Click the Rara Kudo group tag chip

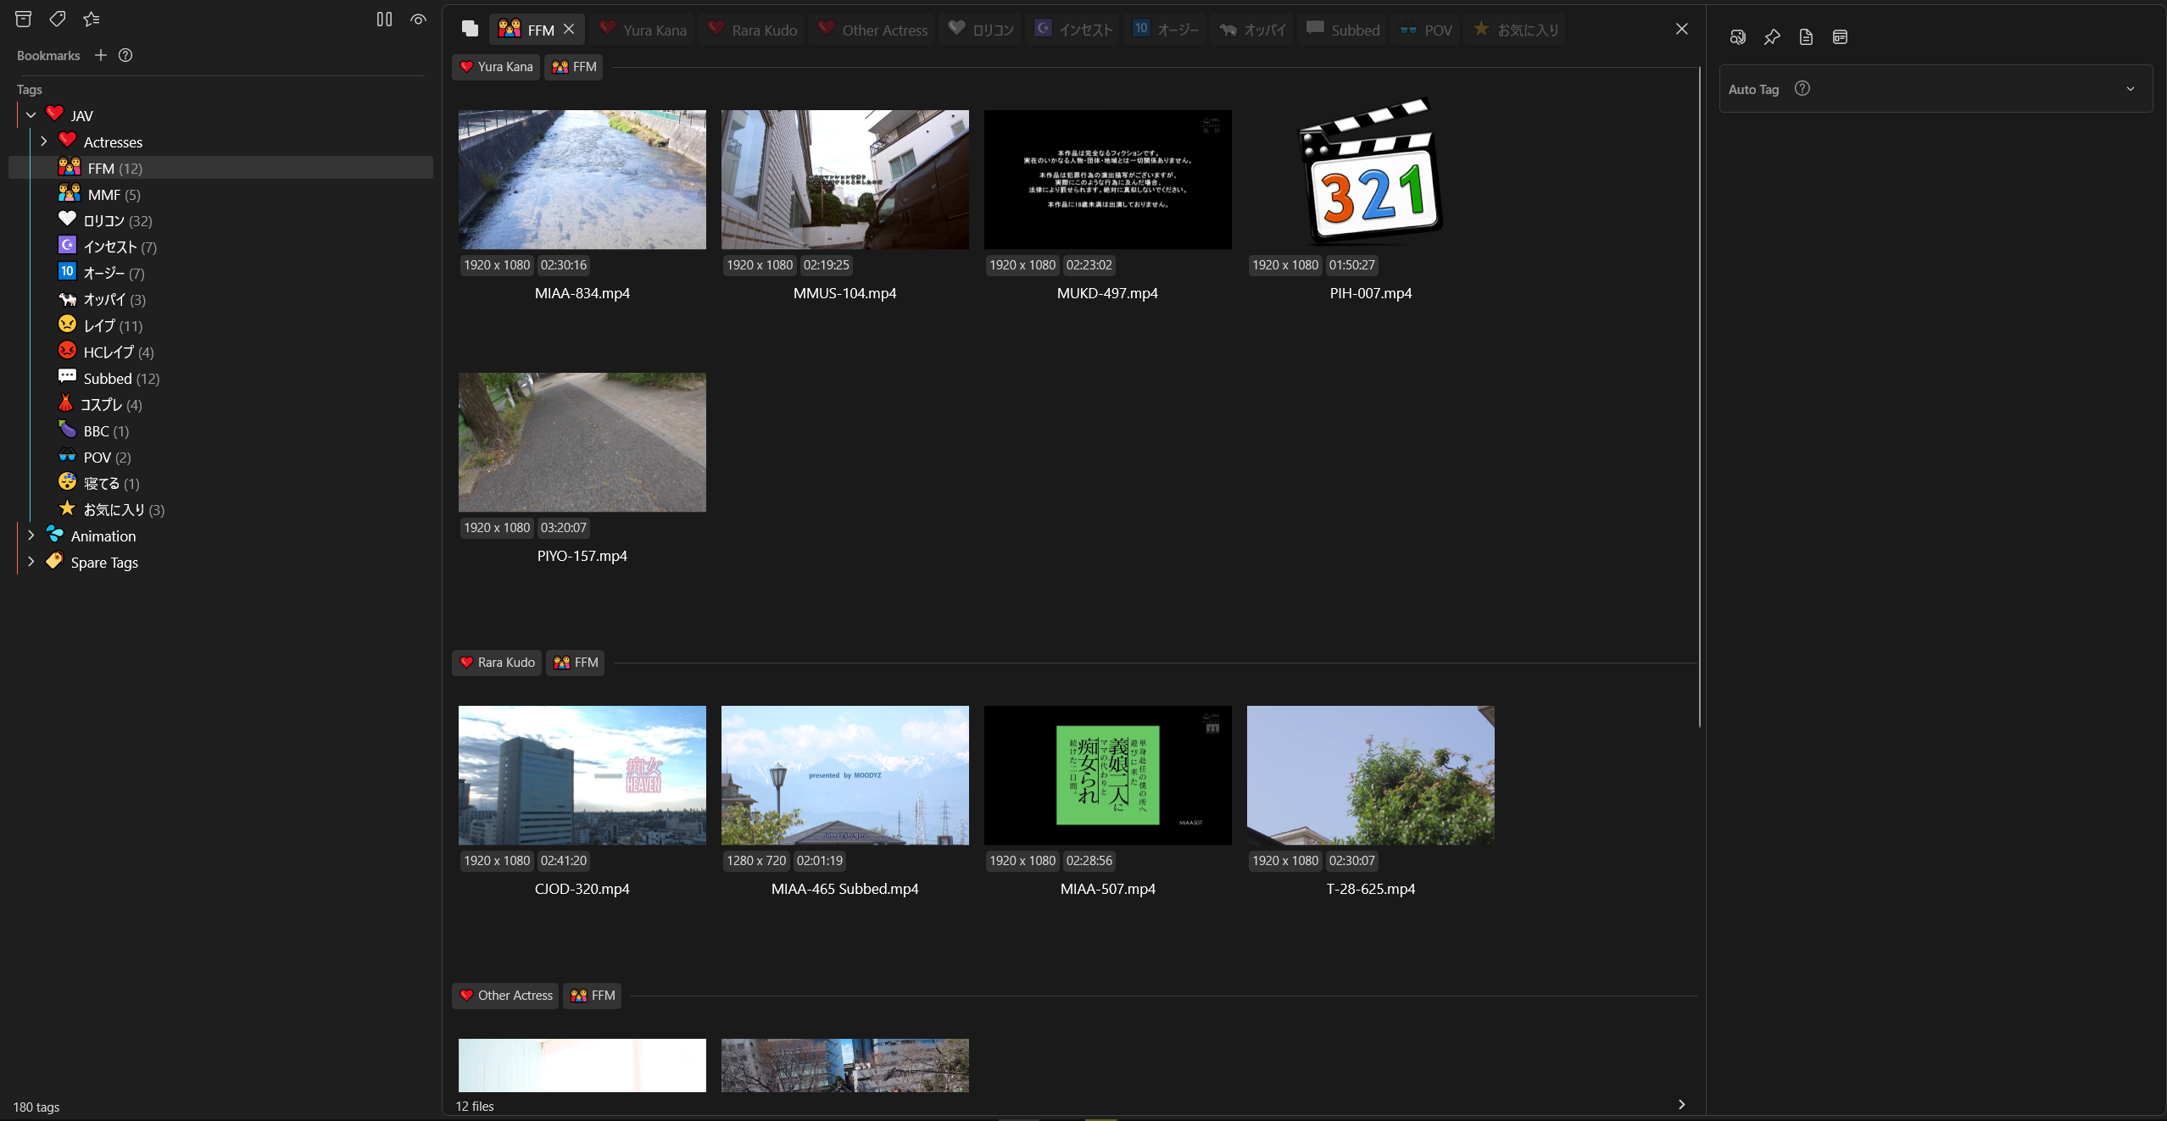click(x=497, y=663)
